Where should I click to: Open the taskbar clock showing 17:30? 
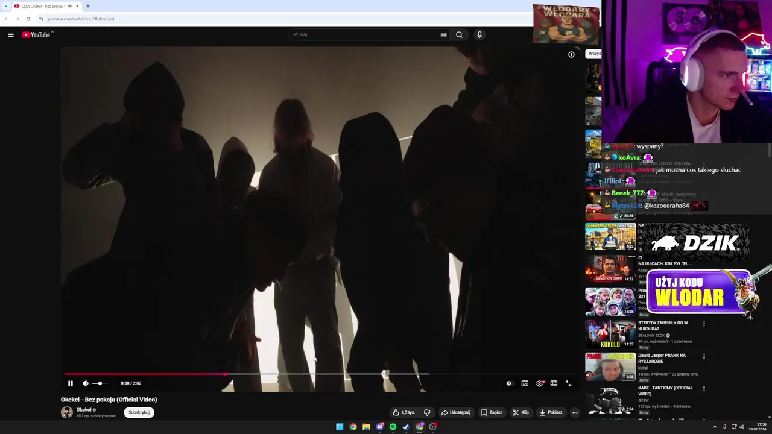pos(758,427)
